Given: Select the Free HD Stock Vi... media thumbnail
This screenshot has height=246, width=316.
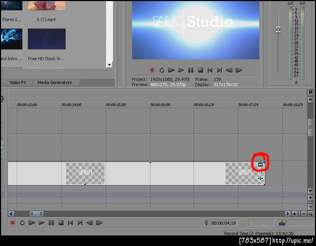Looking at the screenshot, I should click(x=46, y=39).
